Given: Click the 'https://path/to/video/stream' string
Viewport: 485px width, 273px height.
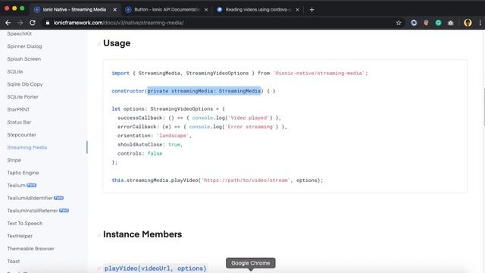Looking at the screenshot, I should tap(246, 180).
